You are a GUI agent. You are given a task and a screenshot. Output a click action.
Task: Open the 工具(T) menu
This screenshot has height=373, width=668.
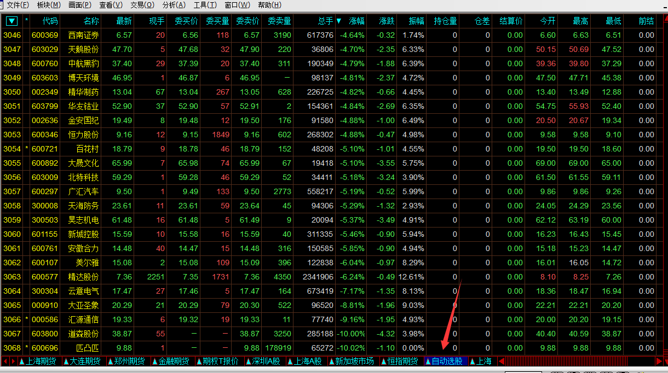[x=205, y=5]
